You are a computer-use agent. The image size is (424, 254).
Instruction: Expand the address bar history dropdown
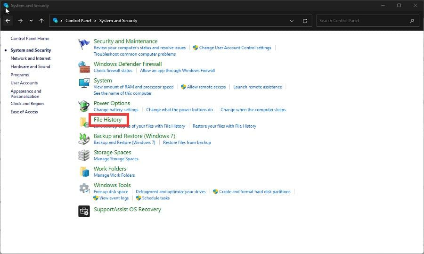tap(292, 21)
